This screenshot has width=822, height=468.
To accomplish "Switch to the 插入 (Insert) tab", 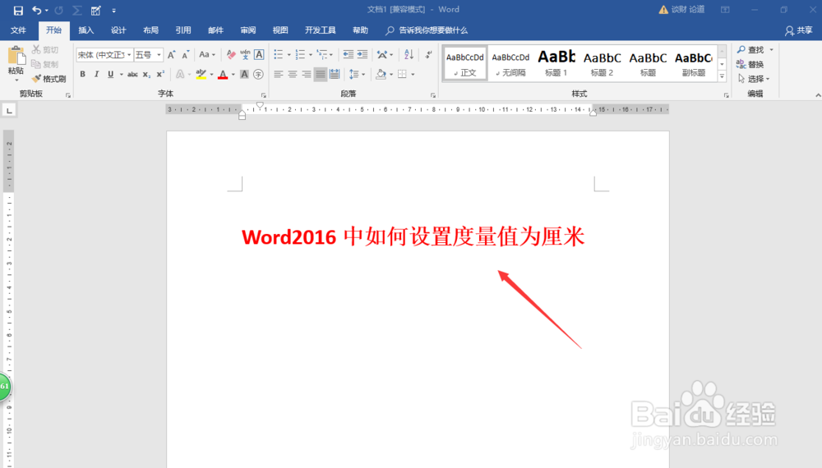I will click(86, 30).
